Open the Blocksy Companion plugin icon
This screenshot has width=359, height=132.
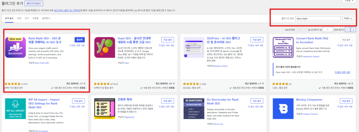coord(283,109)
